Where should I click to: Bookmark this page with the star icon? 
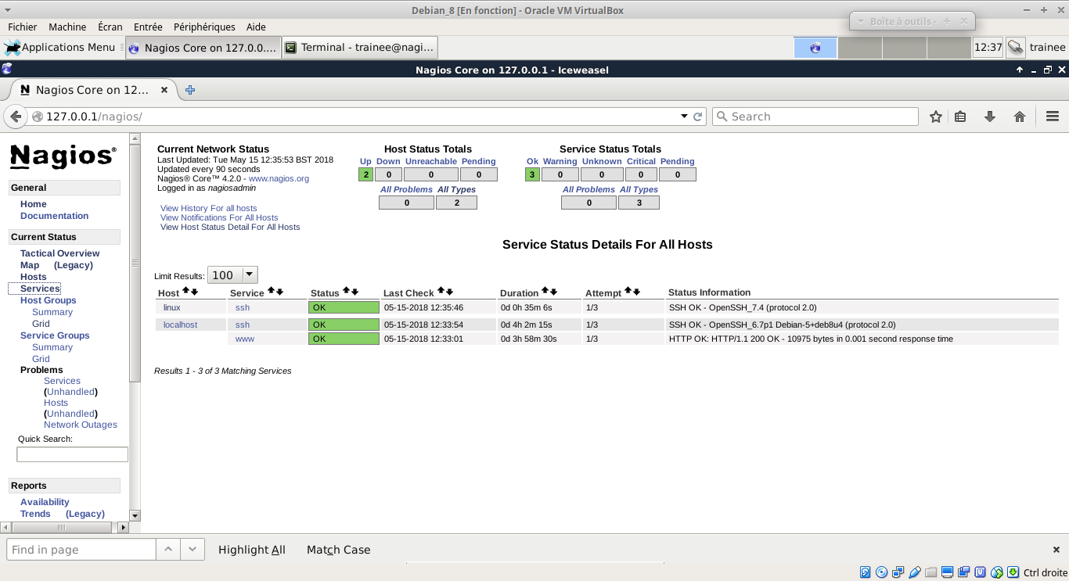click(x=936, y=117)
